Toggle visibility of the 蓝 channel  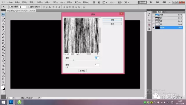[x=153, y=24]
